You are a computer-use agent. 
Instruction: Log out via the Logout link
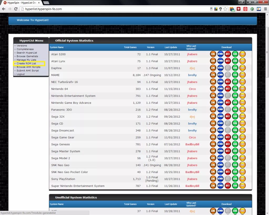[x=20, y=74]
